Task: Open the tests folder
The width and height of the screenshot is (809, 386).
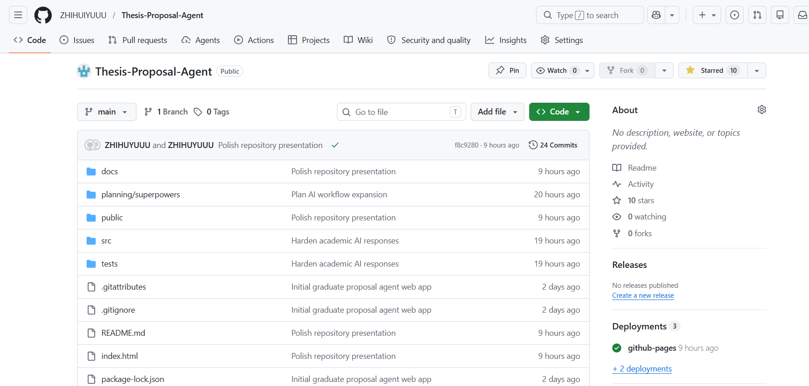Action: 109,264
